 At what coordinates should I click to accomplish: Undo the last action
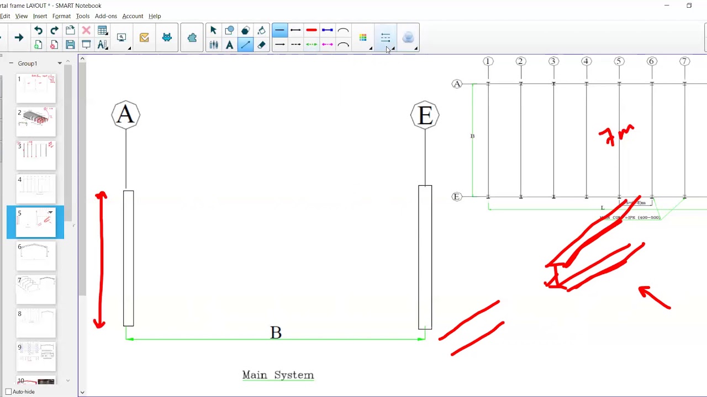click(38, 30)
